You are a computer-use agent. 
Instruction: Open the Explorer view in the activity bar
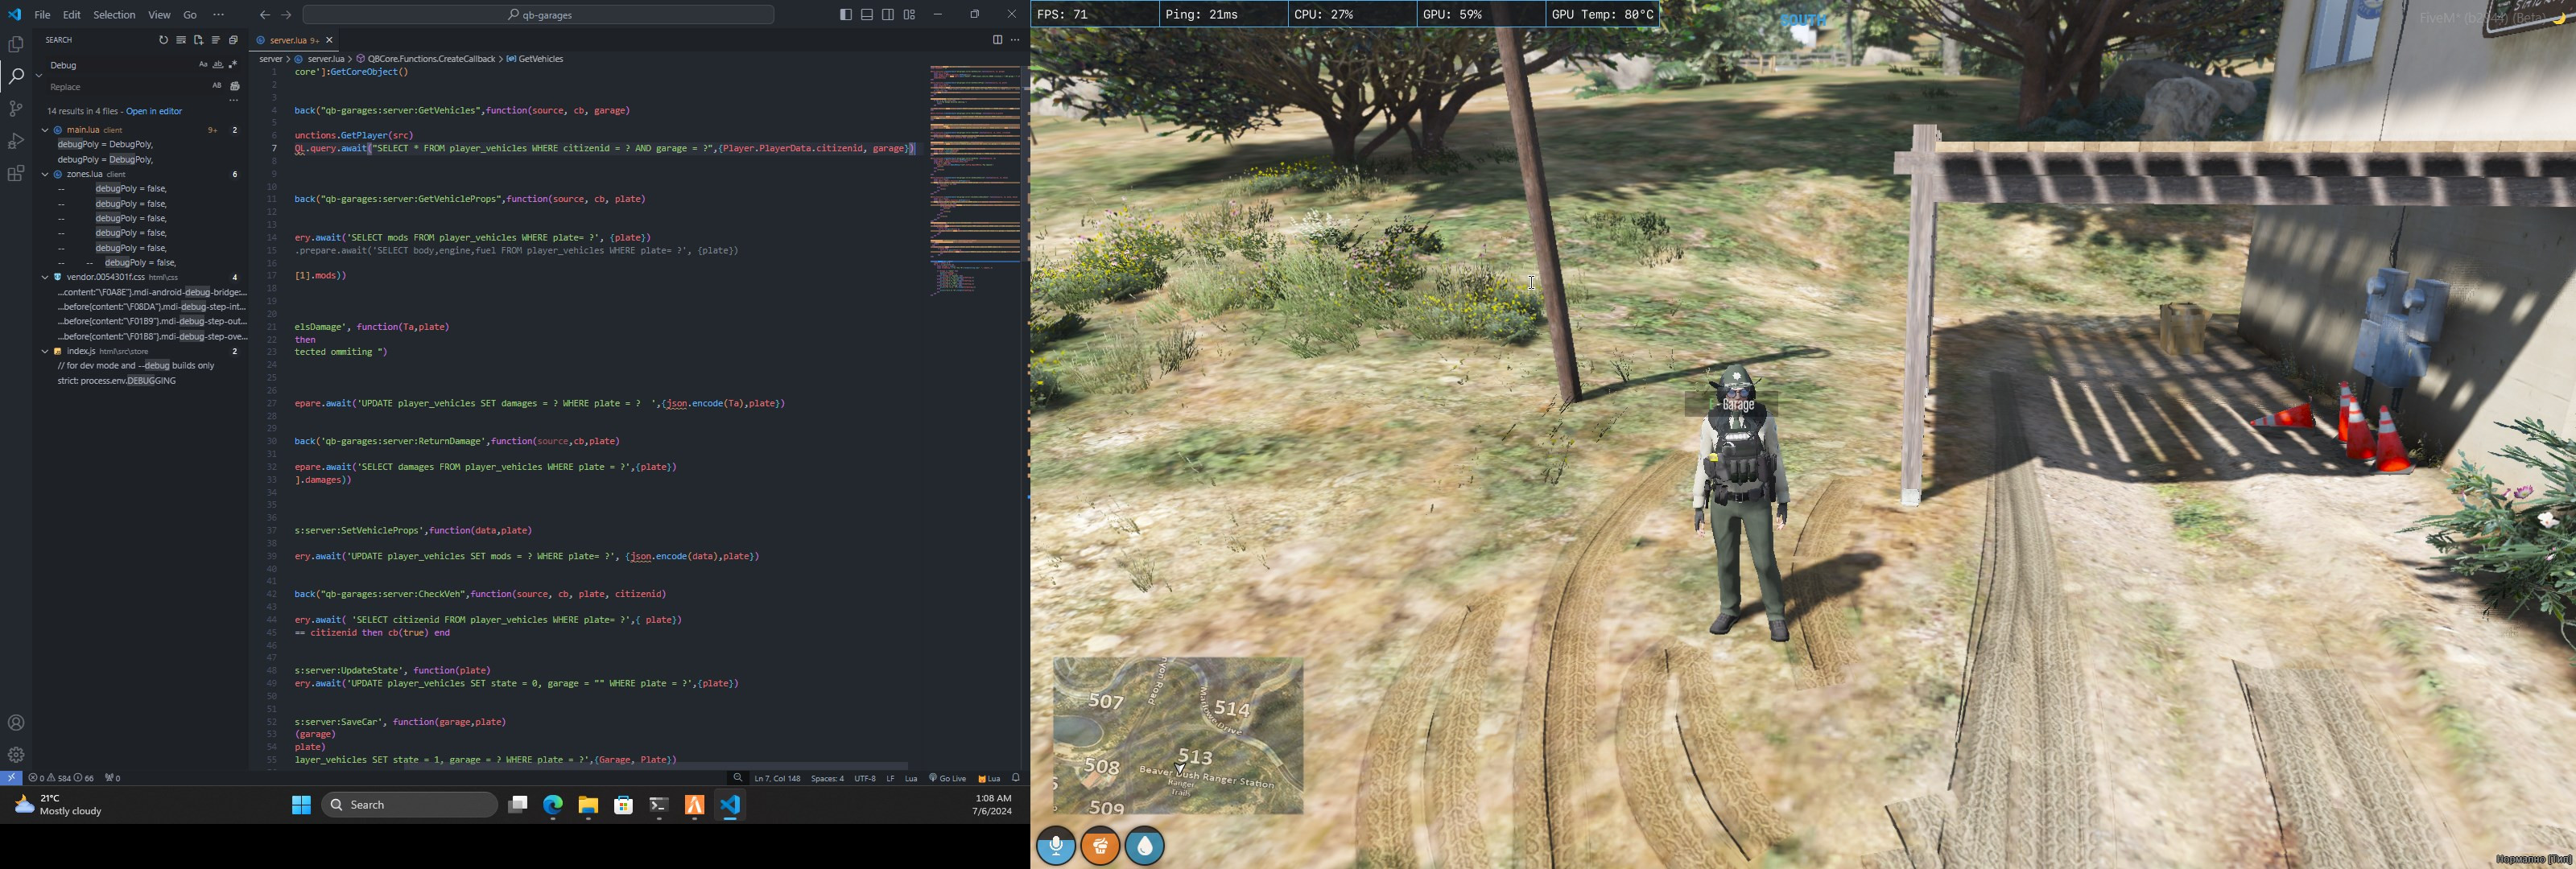pos(16,44)
